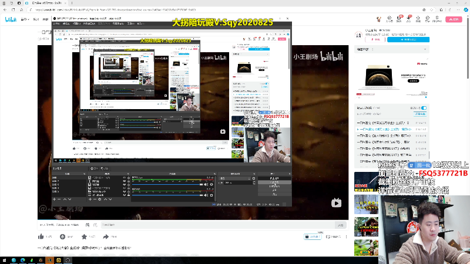This screenshot has width=470, height=264.
Task: Move source down arrow in OBS sources toolbar
Action: (110, 199)
